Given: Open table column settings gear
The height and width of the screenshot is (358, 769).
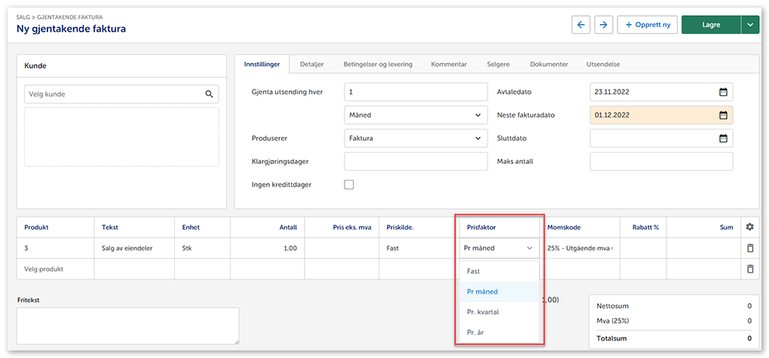Looking at the screenshot, I should point(749,226).
